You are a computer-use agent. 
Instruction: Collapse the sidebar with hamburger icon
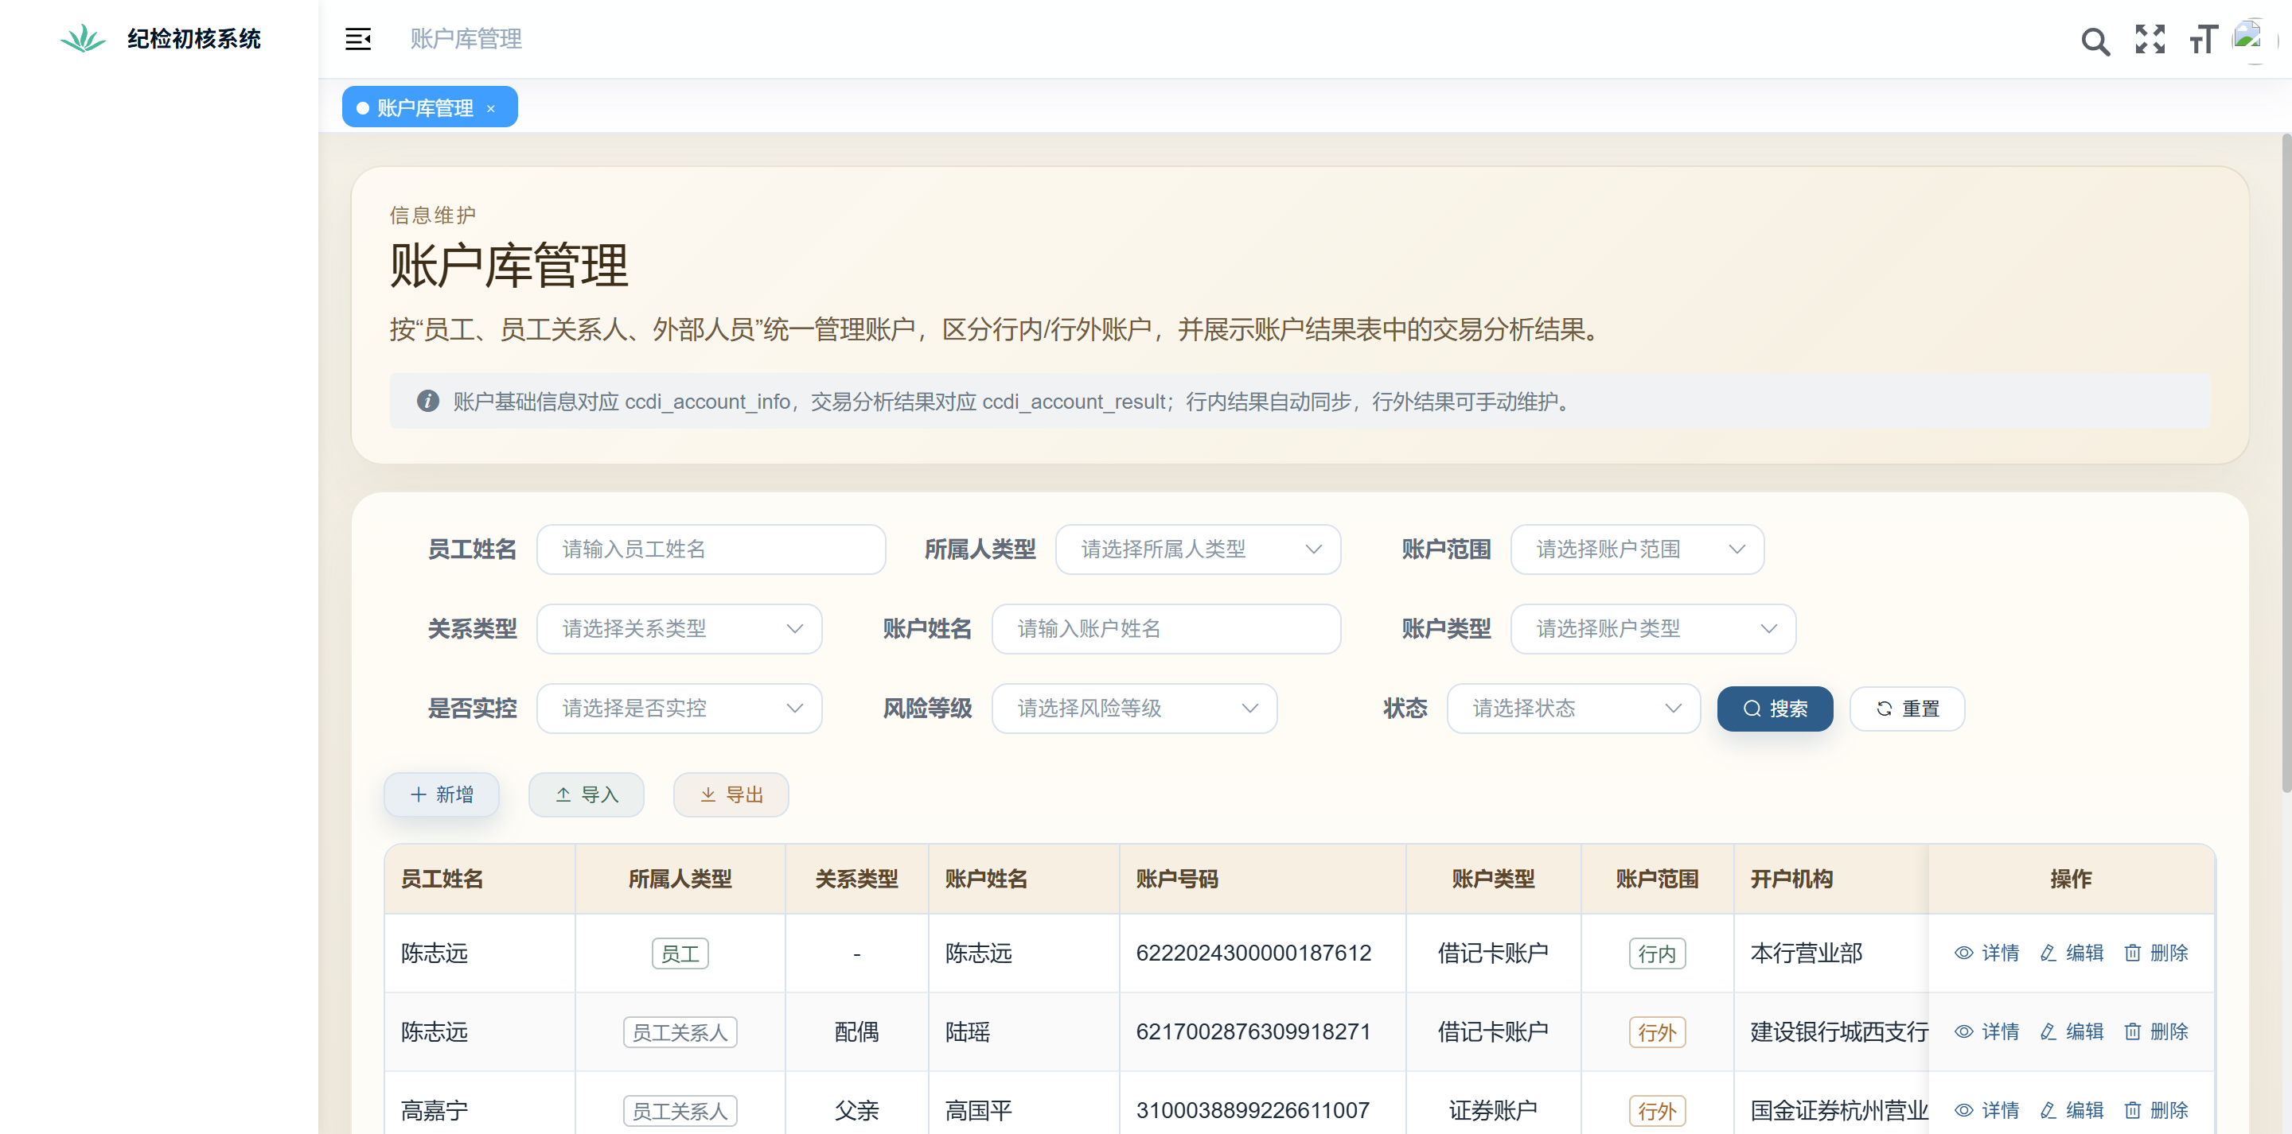pos(357,39)
